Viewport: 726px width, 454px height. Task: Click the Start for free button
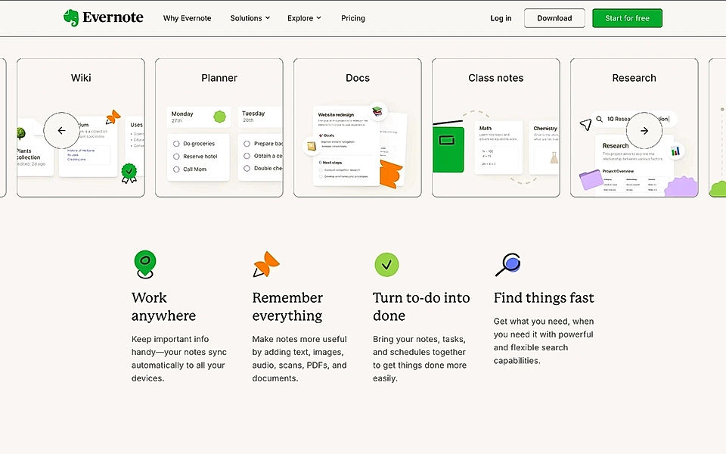pyautogui.click(x=627, y=17)
